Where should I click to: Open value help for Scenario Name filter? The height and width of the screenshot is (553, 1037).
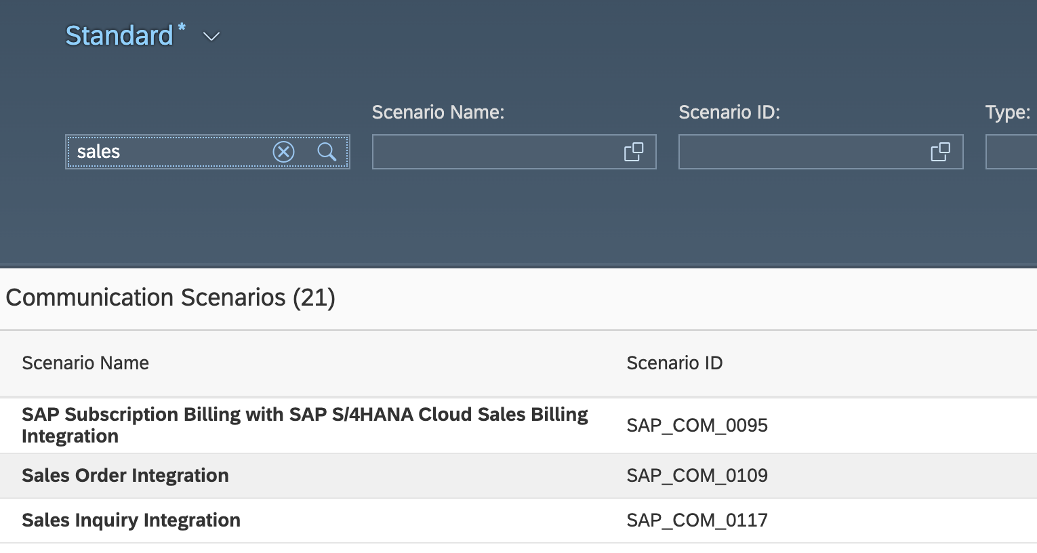click(x=634, y=152)
